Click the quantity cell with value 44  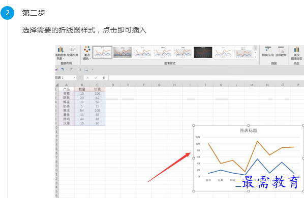[82, 119]
